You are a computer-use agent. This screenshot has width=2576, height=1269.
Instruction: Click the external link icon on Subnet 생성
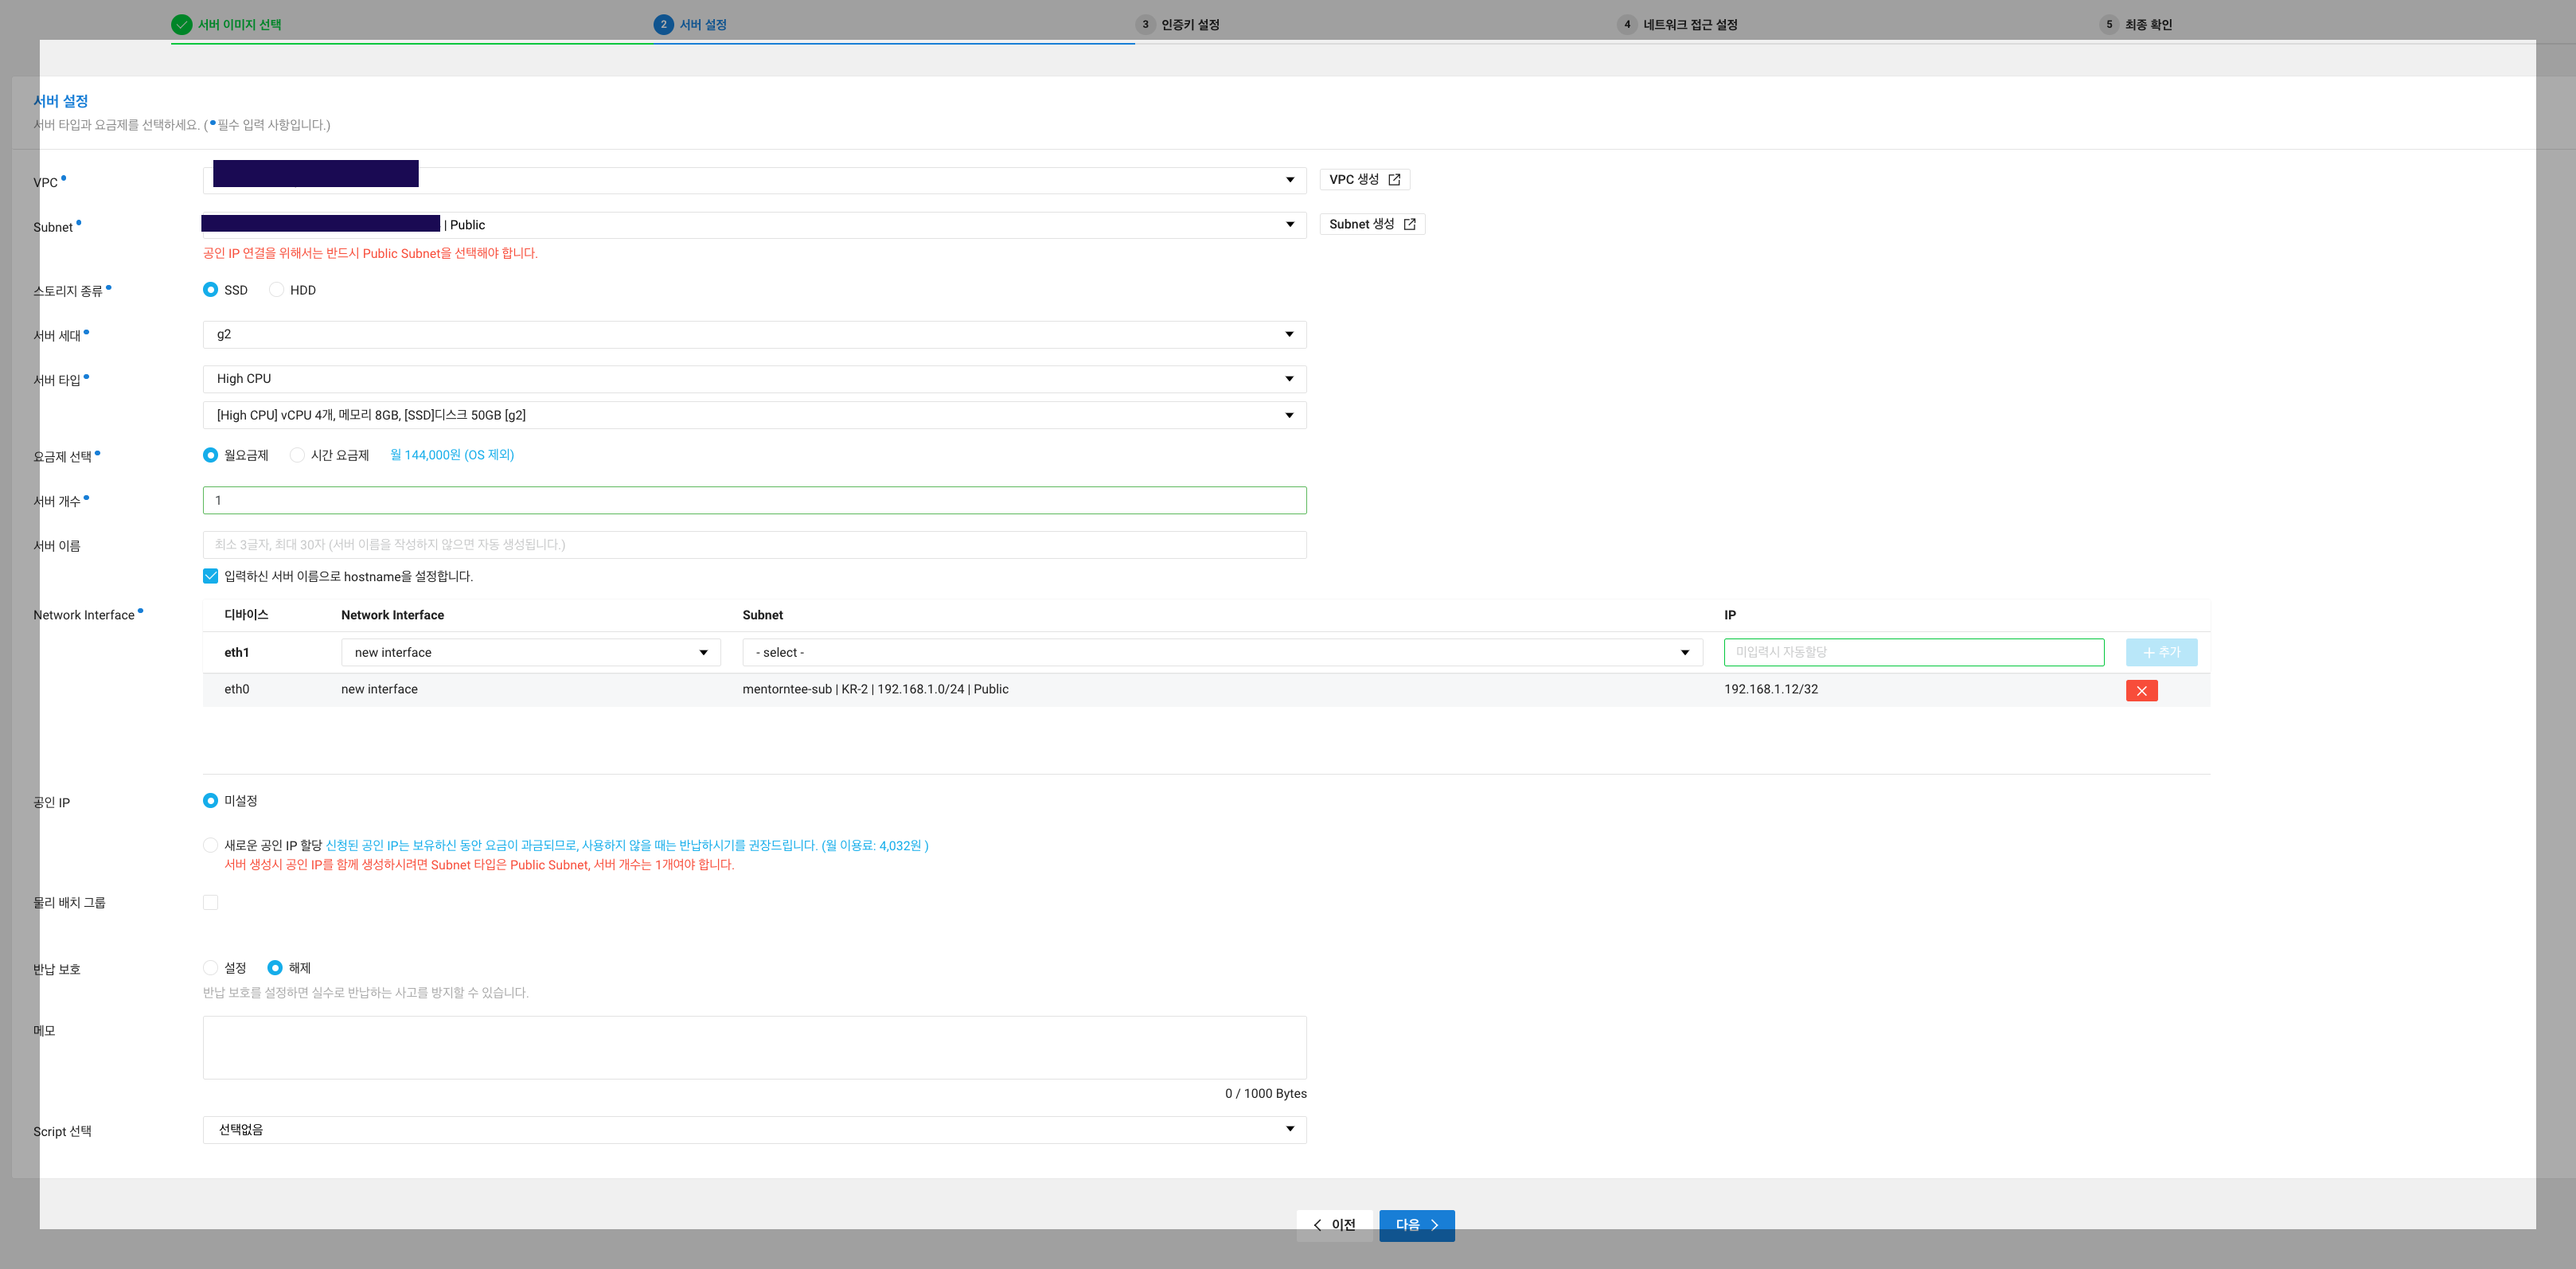click(1409, 224)
